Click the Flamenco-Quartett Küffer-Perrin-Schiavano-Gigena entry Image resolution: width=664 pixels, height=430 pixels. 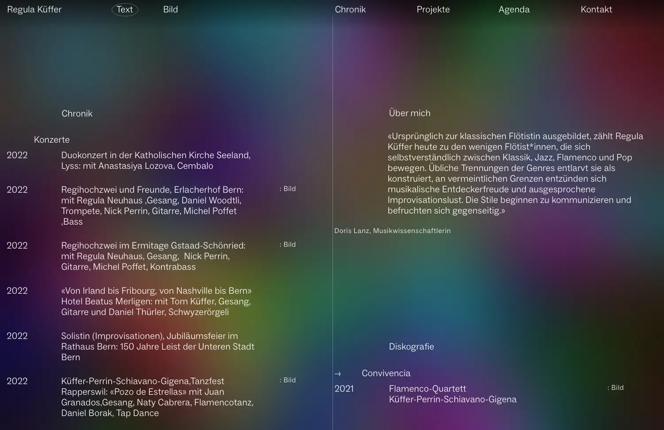(x=452, y=394)
